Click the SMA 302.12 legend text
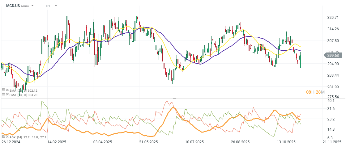Image resolution: width=346 pixels, height=147 pixels. pyautogui.click(x=24, y=90)
